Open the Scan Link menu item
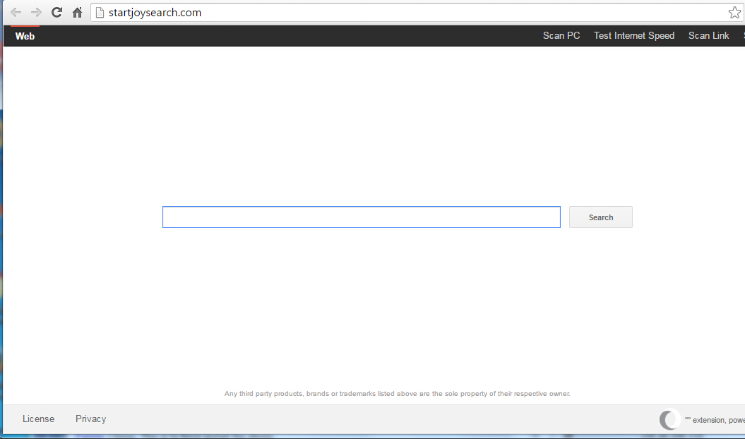The height and width of the screenshot is (439, 745). pos(708,35)
